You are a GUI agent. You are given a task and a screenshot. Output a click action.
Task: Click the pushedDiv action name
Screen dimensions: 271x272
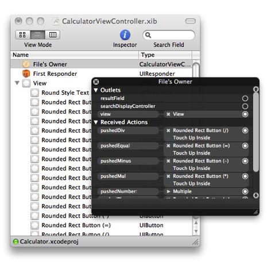click(113, 130)
